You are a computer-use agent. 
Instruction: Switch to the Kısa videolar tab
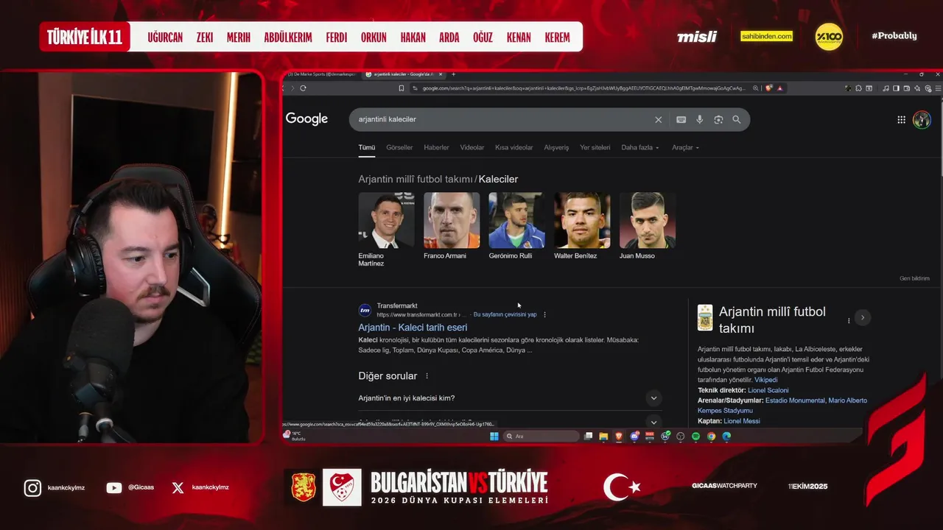(x=514, y=147)
